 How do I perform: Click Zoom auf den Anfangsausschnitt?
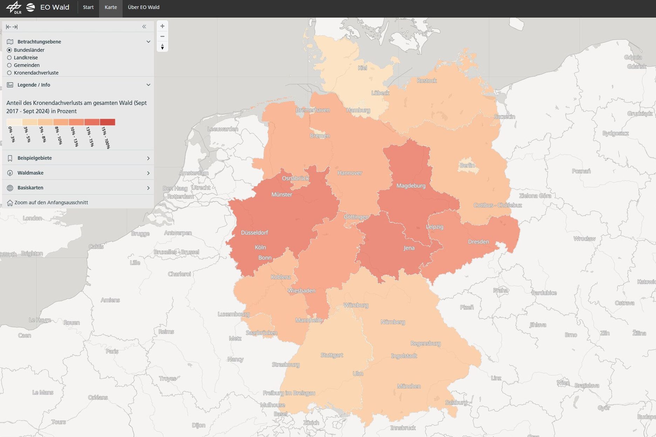51,202
